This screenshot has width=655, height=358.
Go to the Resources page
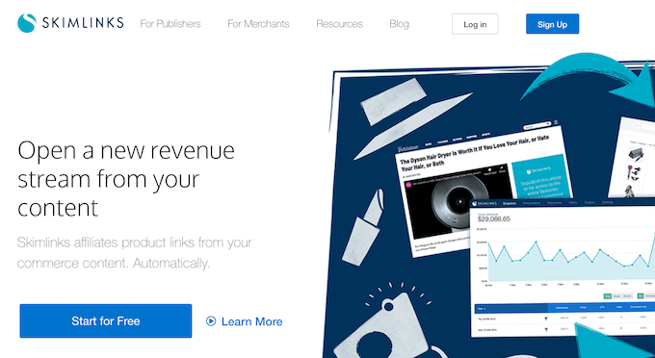[x=339, y=24]
